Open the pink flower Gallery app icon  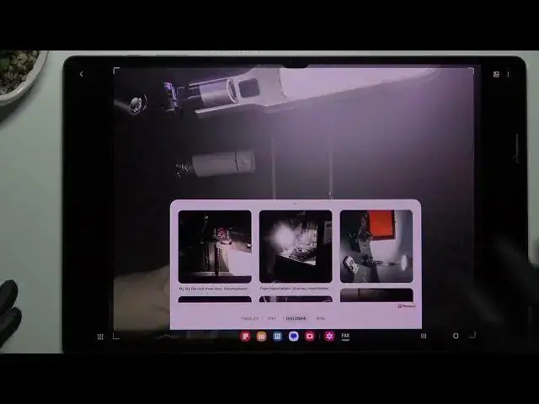coord(329,337)
